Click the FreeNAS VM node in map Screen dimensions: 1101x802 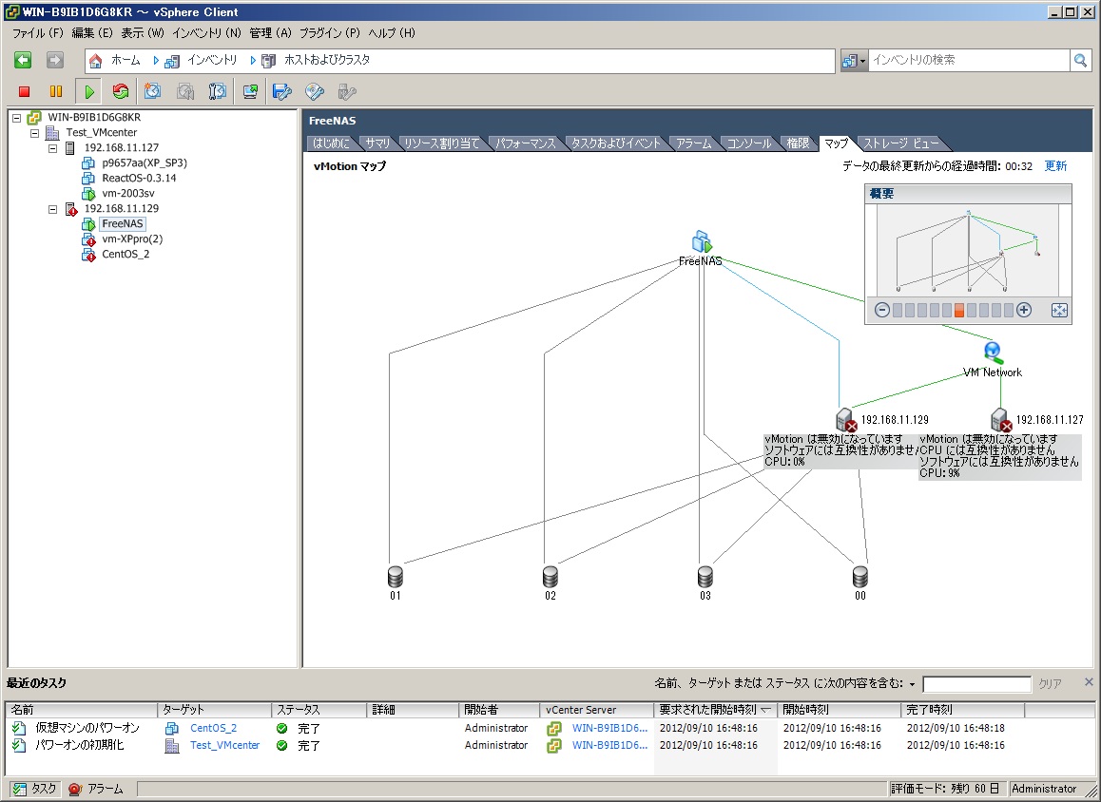(x=702, y=242)
